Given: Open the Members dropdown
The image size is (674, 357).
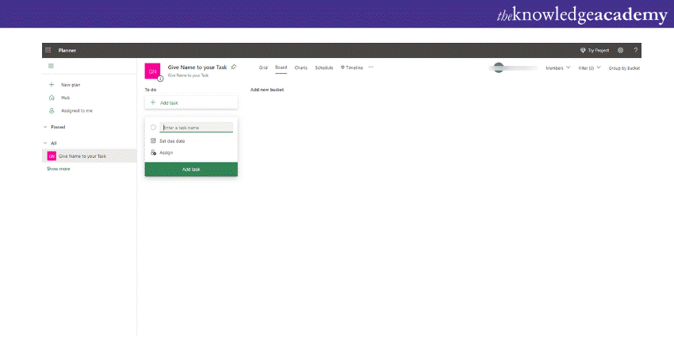Looking at the screenshot, I should pos(557,68).
